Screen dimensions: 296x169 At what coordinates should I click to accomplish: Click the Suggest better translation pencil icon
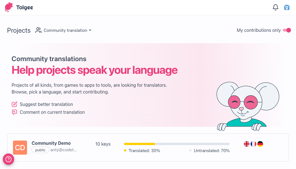click(x=14, y=104)
